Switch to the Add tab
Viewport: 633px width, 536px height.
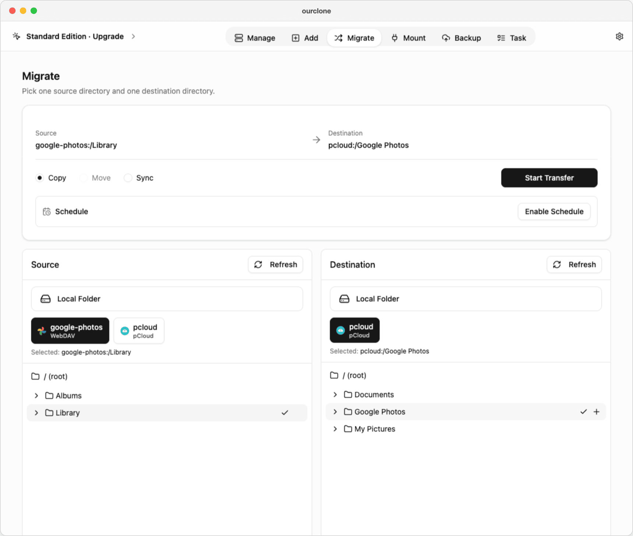point(305,38)
